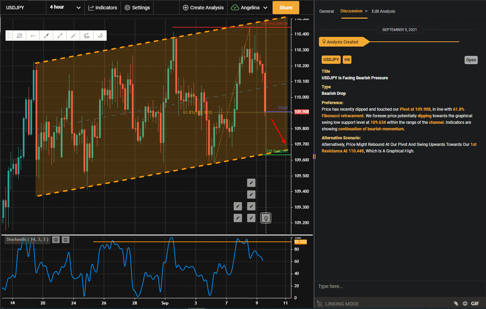Select the parallel channel tool

click(100, 36)
